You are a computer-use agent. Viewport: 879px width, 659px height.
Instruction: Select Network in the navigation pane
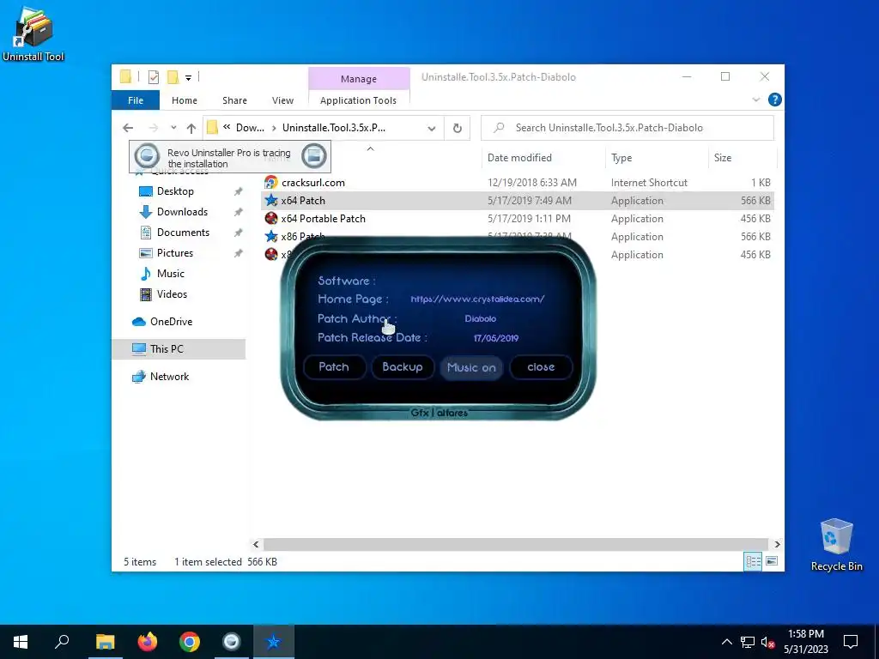pos(169,377)
